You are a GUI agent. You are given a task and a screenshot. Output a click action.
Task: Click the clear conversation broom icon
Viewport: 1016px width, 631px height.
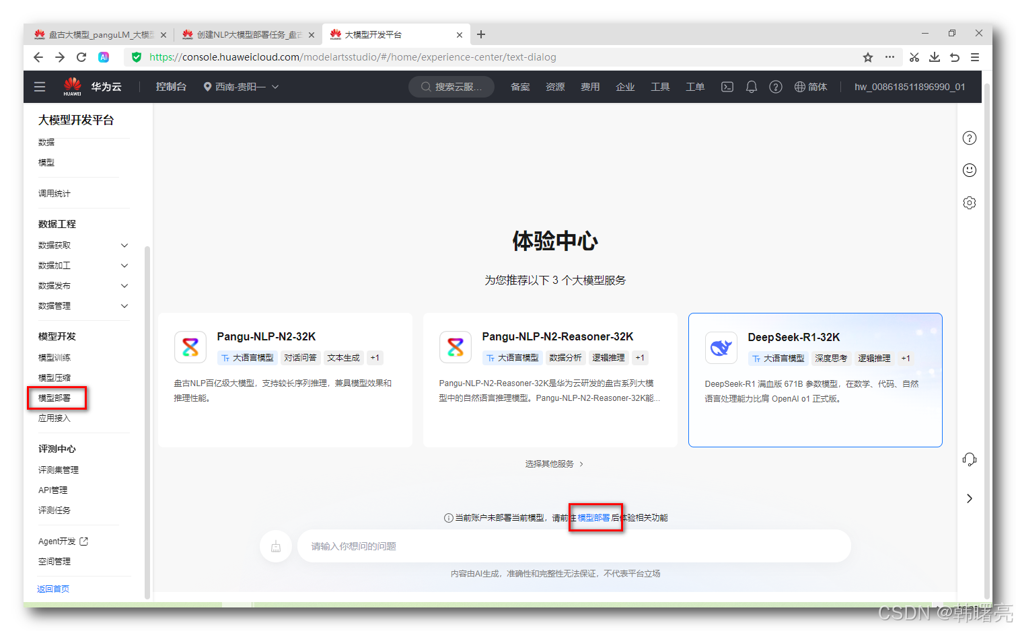click(276, 546)
